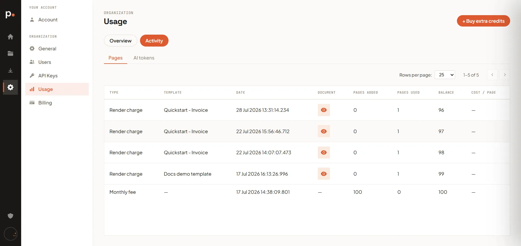Click the cog icon beside General
The height and width of the screenshot is (246, 521).
[x=32, y=48]
